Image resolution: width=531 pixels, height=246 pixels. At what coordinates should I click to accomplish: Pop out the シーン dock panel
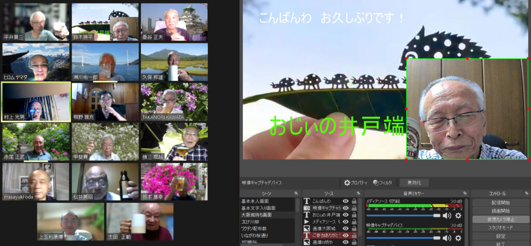(296, 193)
